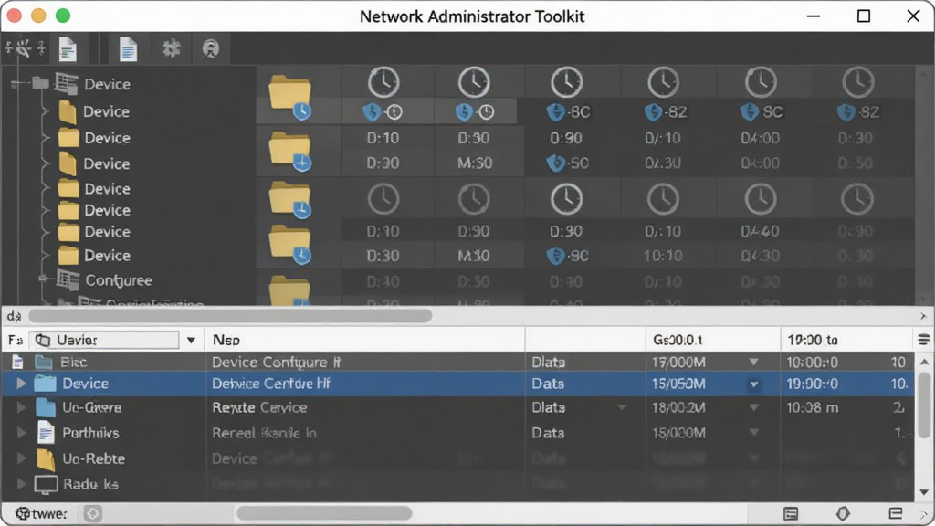
Task: Open the Uavier combo box dropdown
Action: coord(191,341)
